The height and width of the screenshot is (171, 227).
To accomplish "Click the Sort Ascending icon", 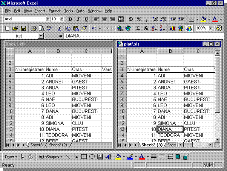I will click(154, 28).
